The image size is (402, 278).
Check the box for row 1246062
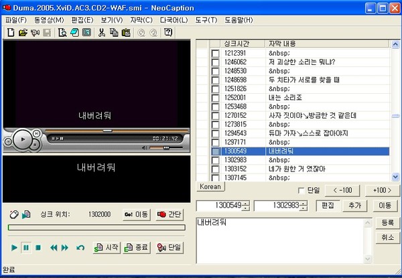coord(216,62)
